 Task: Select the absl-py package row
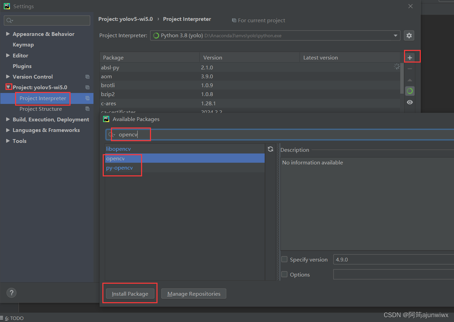pyautogui.click(x=250, y=67)
